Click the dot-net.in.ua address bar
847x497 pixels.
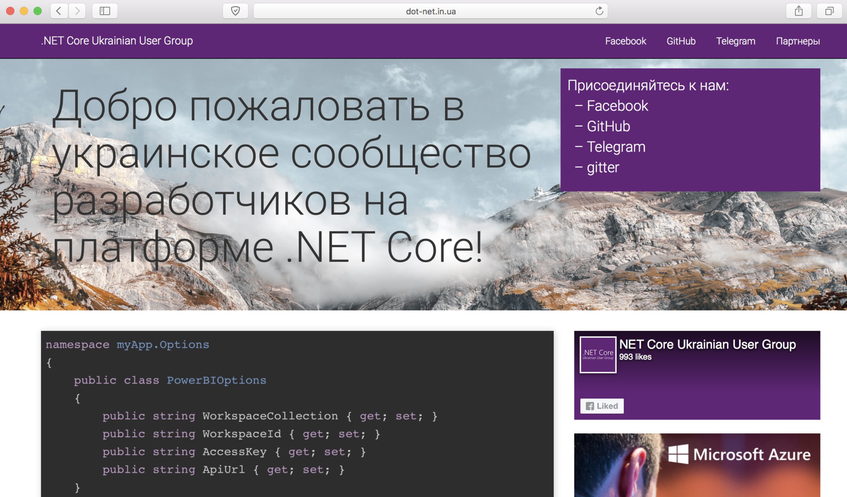(x=431, y=11)
